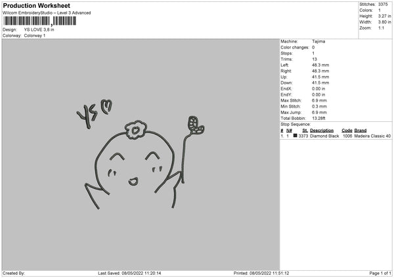Image resolution: width=394 pixels, height=278 pixels.
Task: Click the Total Bobbin value "13.28ft"
Action: (318, 119)
